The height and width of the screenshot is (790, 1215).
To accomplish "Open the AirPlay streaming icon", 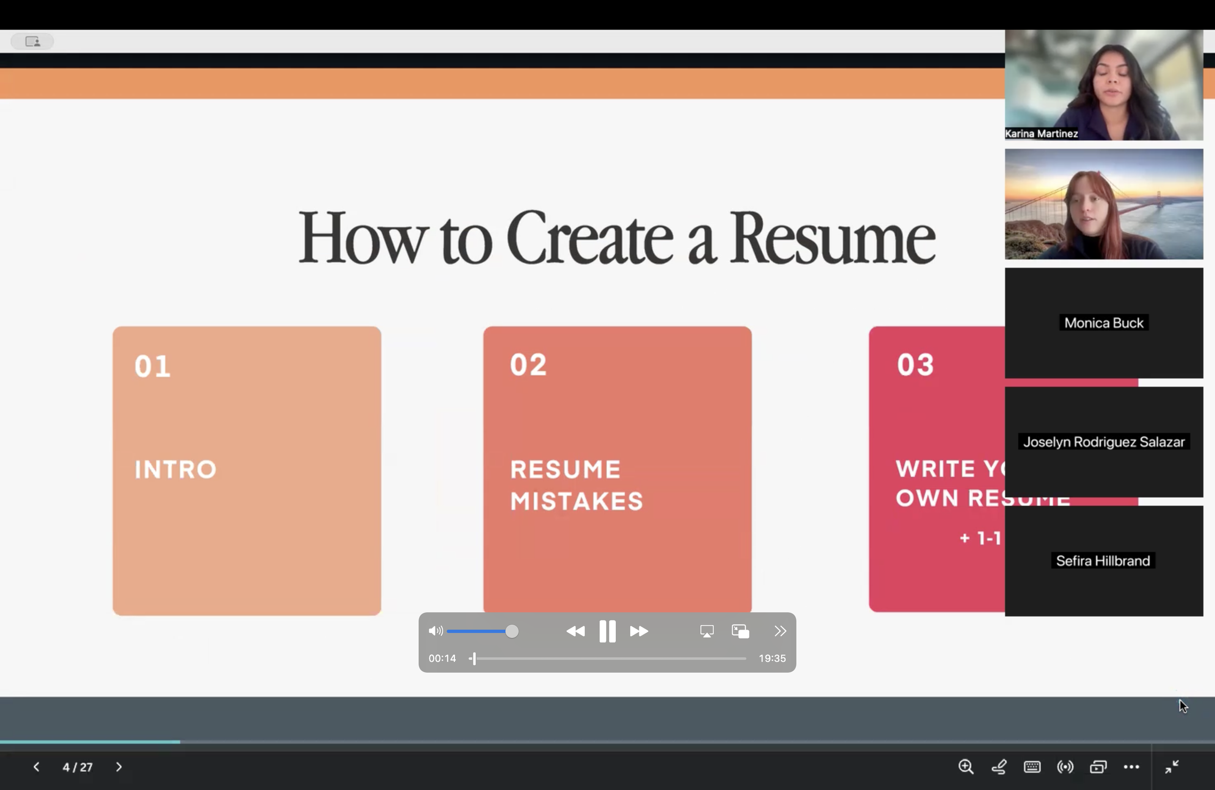I will tap(707, 631).
